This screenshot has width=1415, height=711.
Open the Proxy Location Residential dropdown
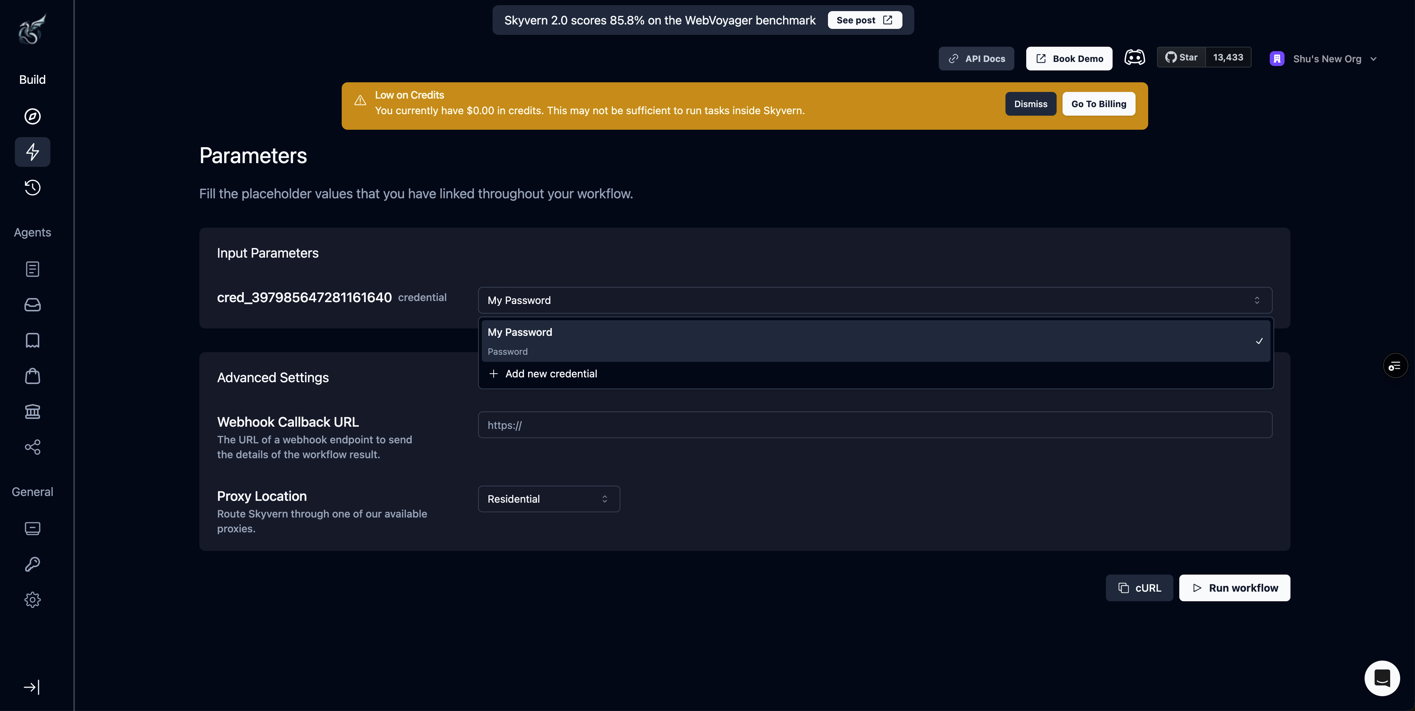point(548,498)
